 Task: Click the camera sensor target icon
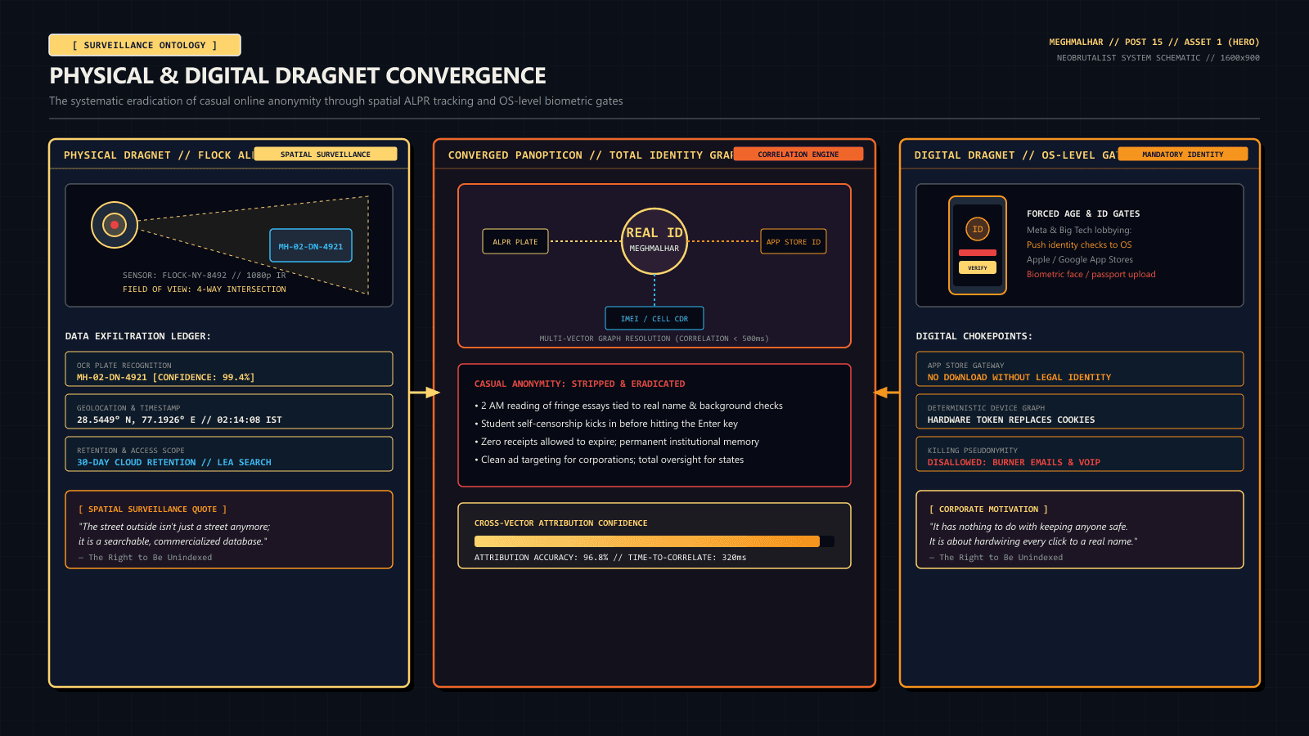pyautogui.click(x=115, y=225)
